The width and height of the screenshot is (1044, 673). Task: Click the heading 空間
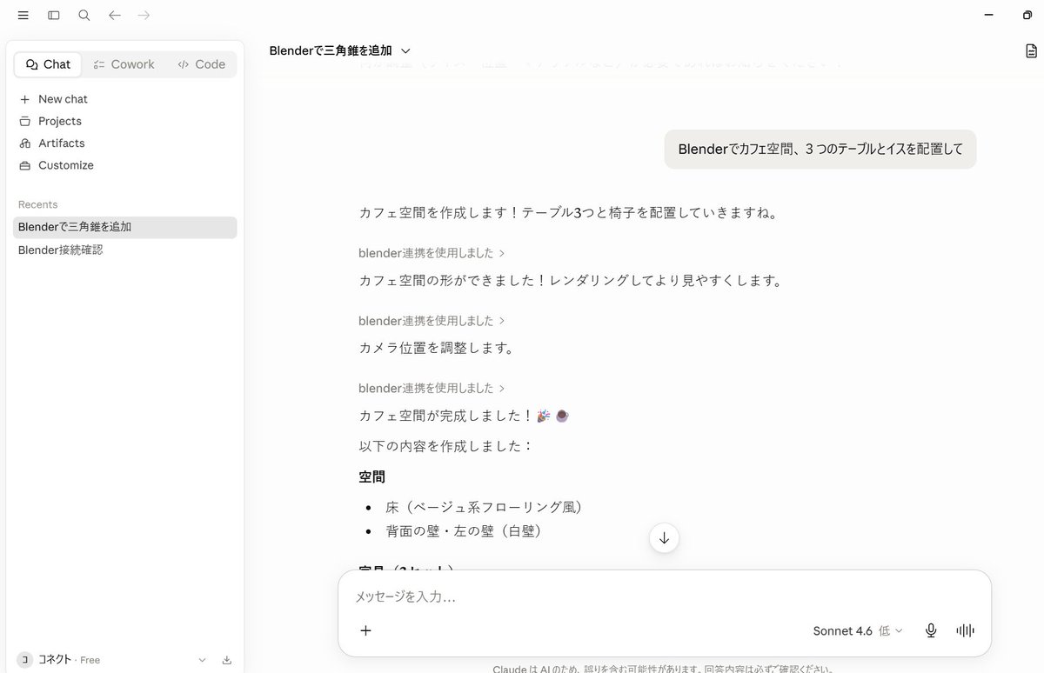point(371,477)
